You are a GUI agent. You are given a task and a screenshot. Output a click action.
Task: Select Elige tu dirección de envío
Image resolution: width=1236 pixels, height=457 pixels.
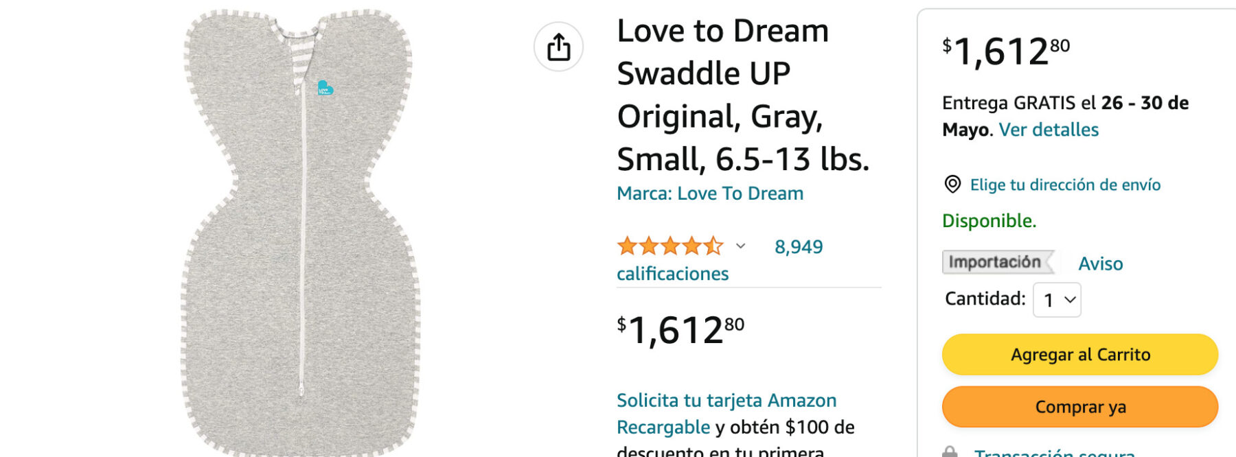point(1064,185)
